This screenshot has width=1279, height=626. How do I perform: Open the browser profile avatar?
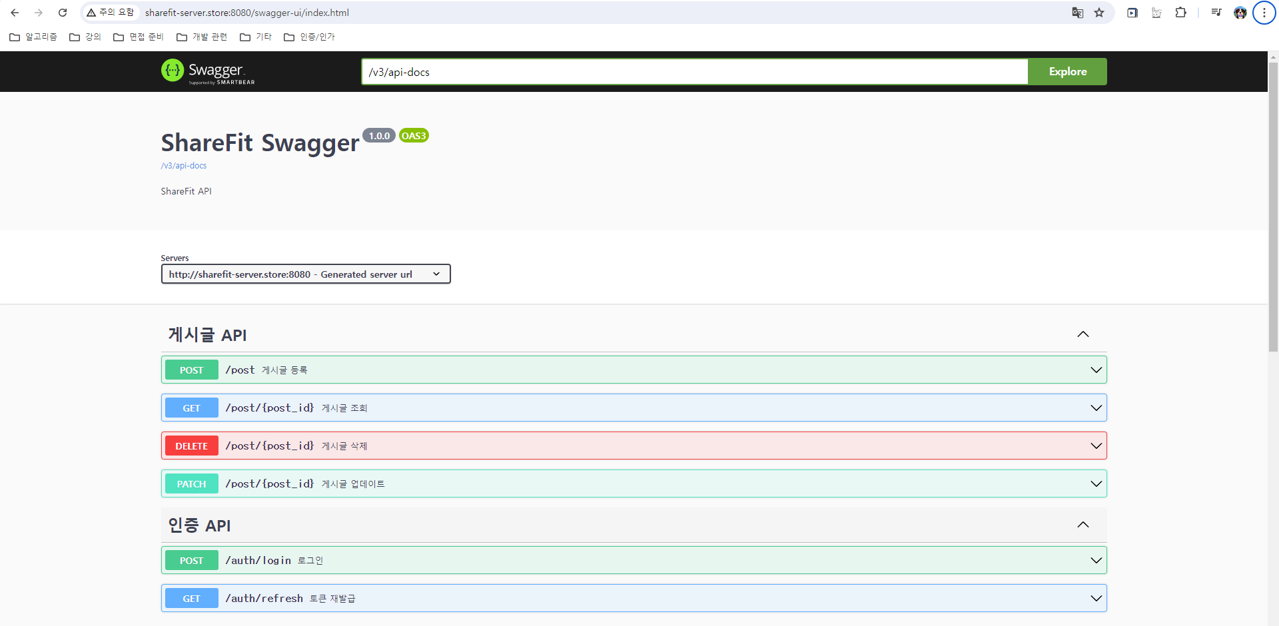[x=1240, y=13]
